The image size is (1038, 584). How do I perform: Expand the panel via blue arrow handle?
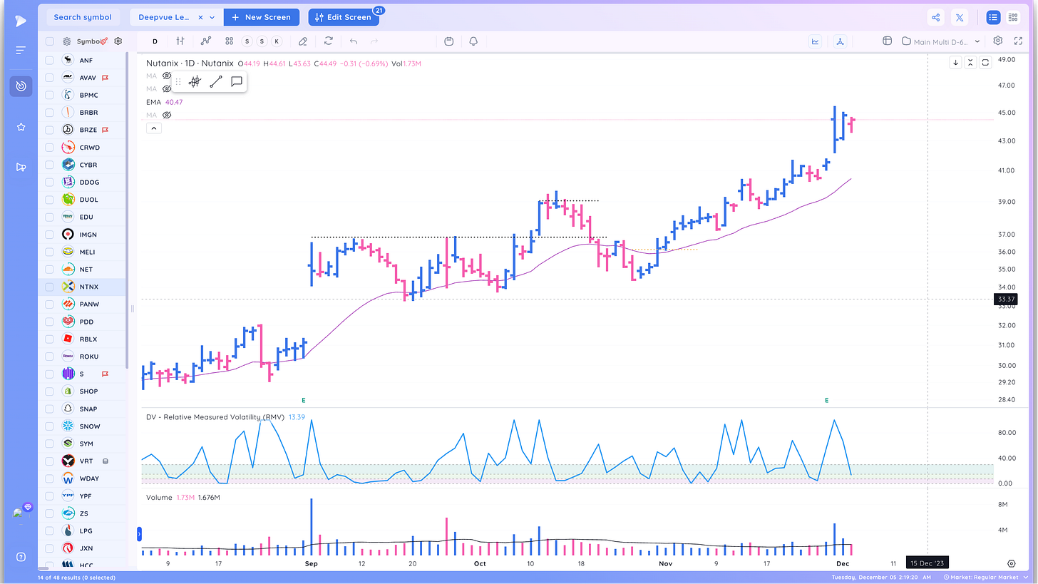tap(139, 533)
